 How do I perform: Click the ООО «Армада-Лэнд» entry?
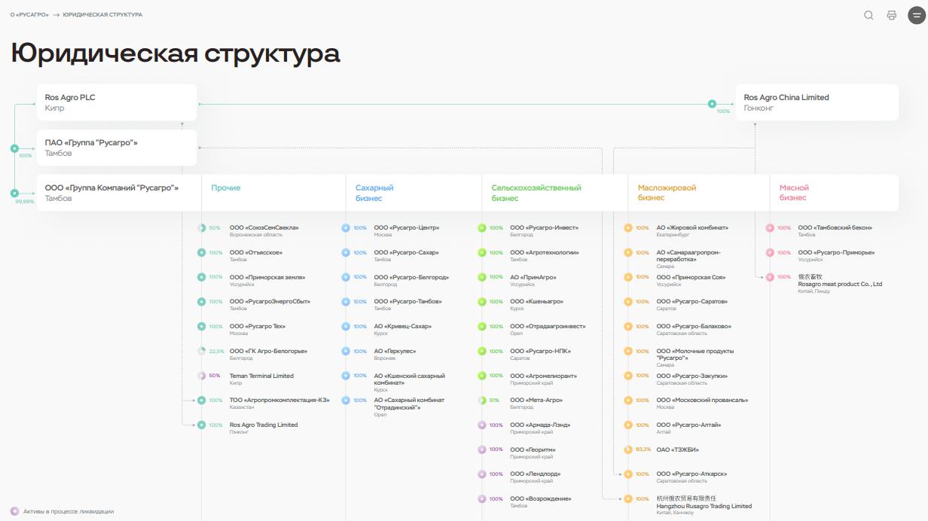pyautogui.click(x=540, y=428)
